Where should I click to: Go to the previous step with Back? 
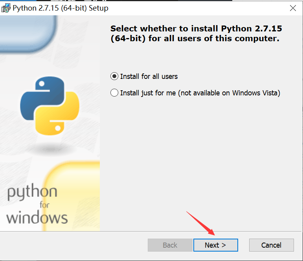[170, 245]
